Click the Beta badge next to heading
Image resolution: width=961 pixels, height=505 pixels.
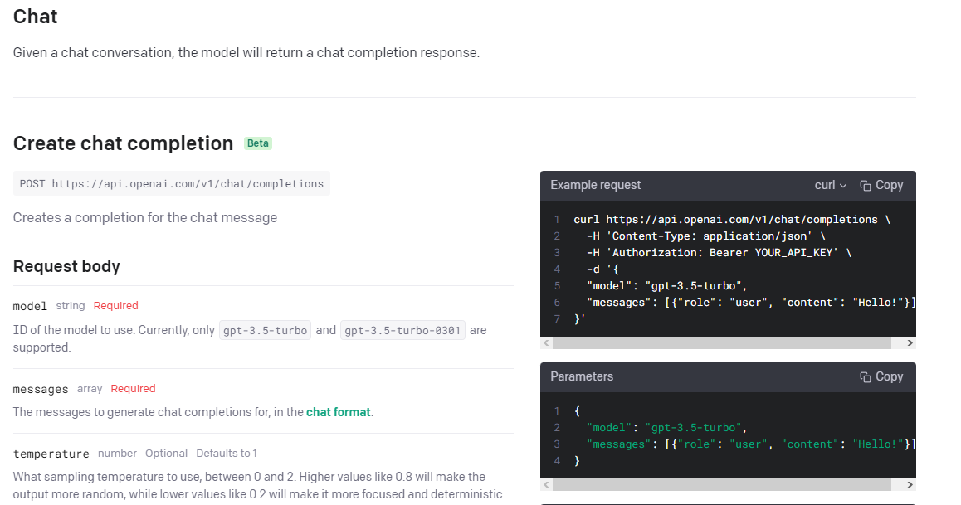click(x=258, y=143)
